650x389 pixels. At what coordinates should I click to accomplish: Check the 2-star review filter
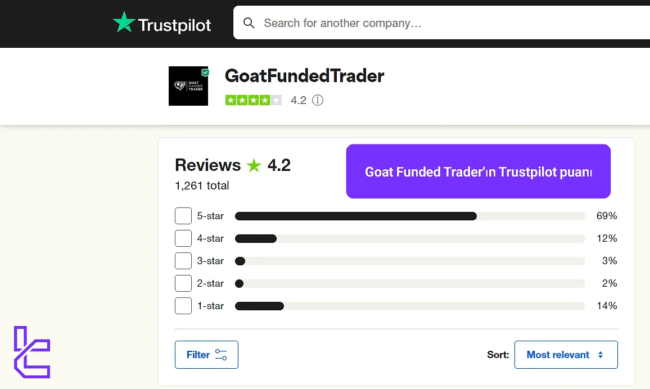pyautogui.click(x=183, y=283)
